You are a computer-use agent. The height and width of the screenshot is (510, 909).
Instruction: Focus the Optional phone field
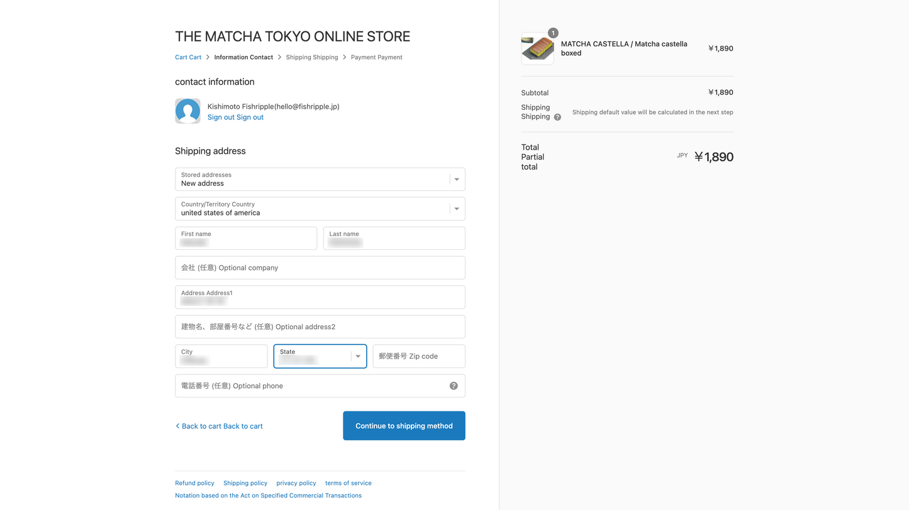point(320,386)
